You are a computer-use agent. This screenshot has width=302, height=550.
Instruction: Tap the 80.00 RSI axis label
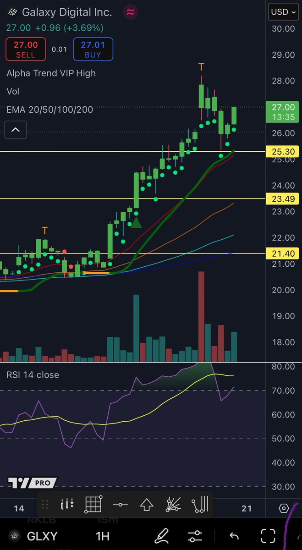pos(283,367)
